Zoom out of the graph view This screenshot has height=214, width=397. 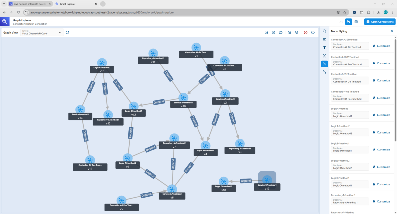click(x=297, y=32)
